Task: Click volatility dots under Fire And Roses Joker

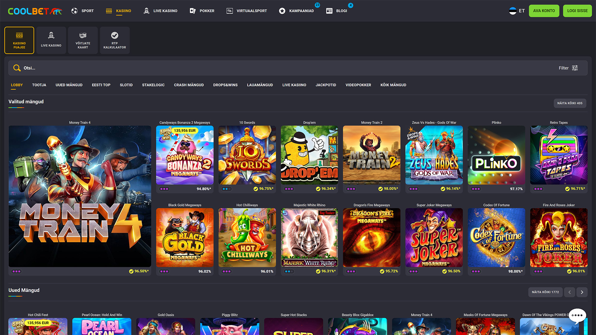Action: 538,271
